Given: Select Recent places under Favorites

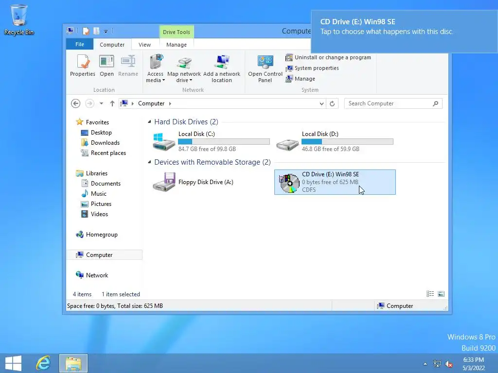Looking at the screenshot, I should (x=104, y=153).
